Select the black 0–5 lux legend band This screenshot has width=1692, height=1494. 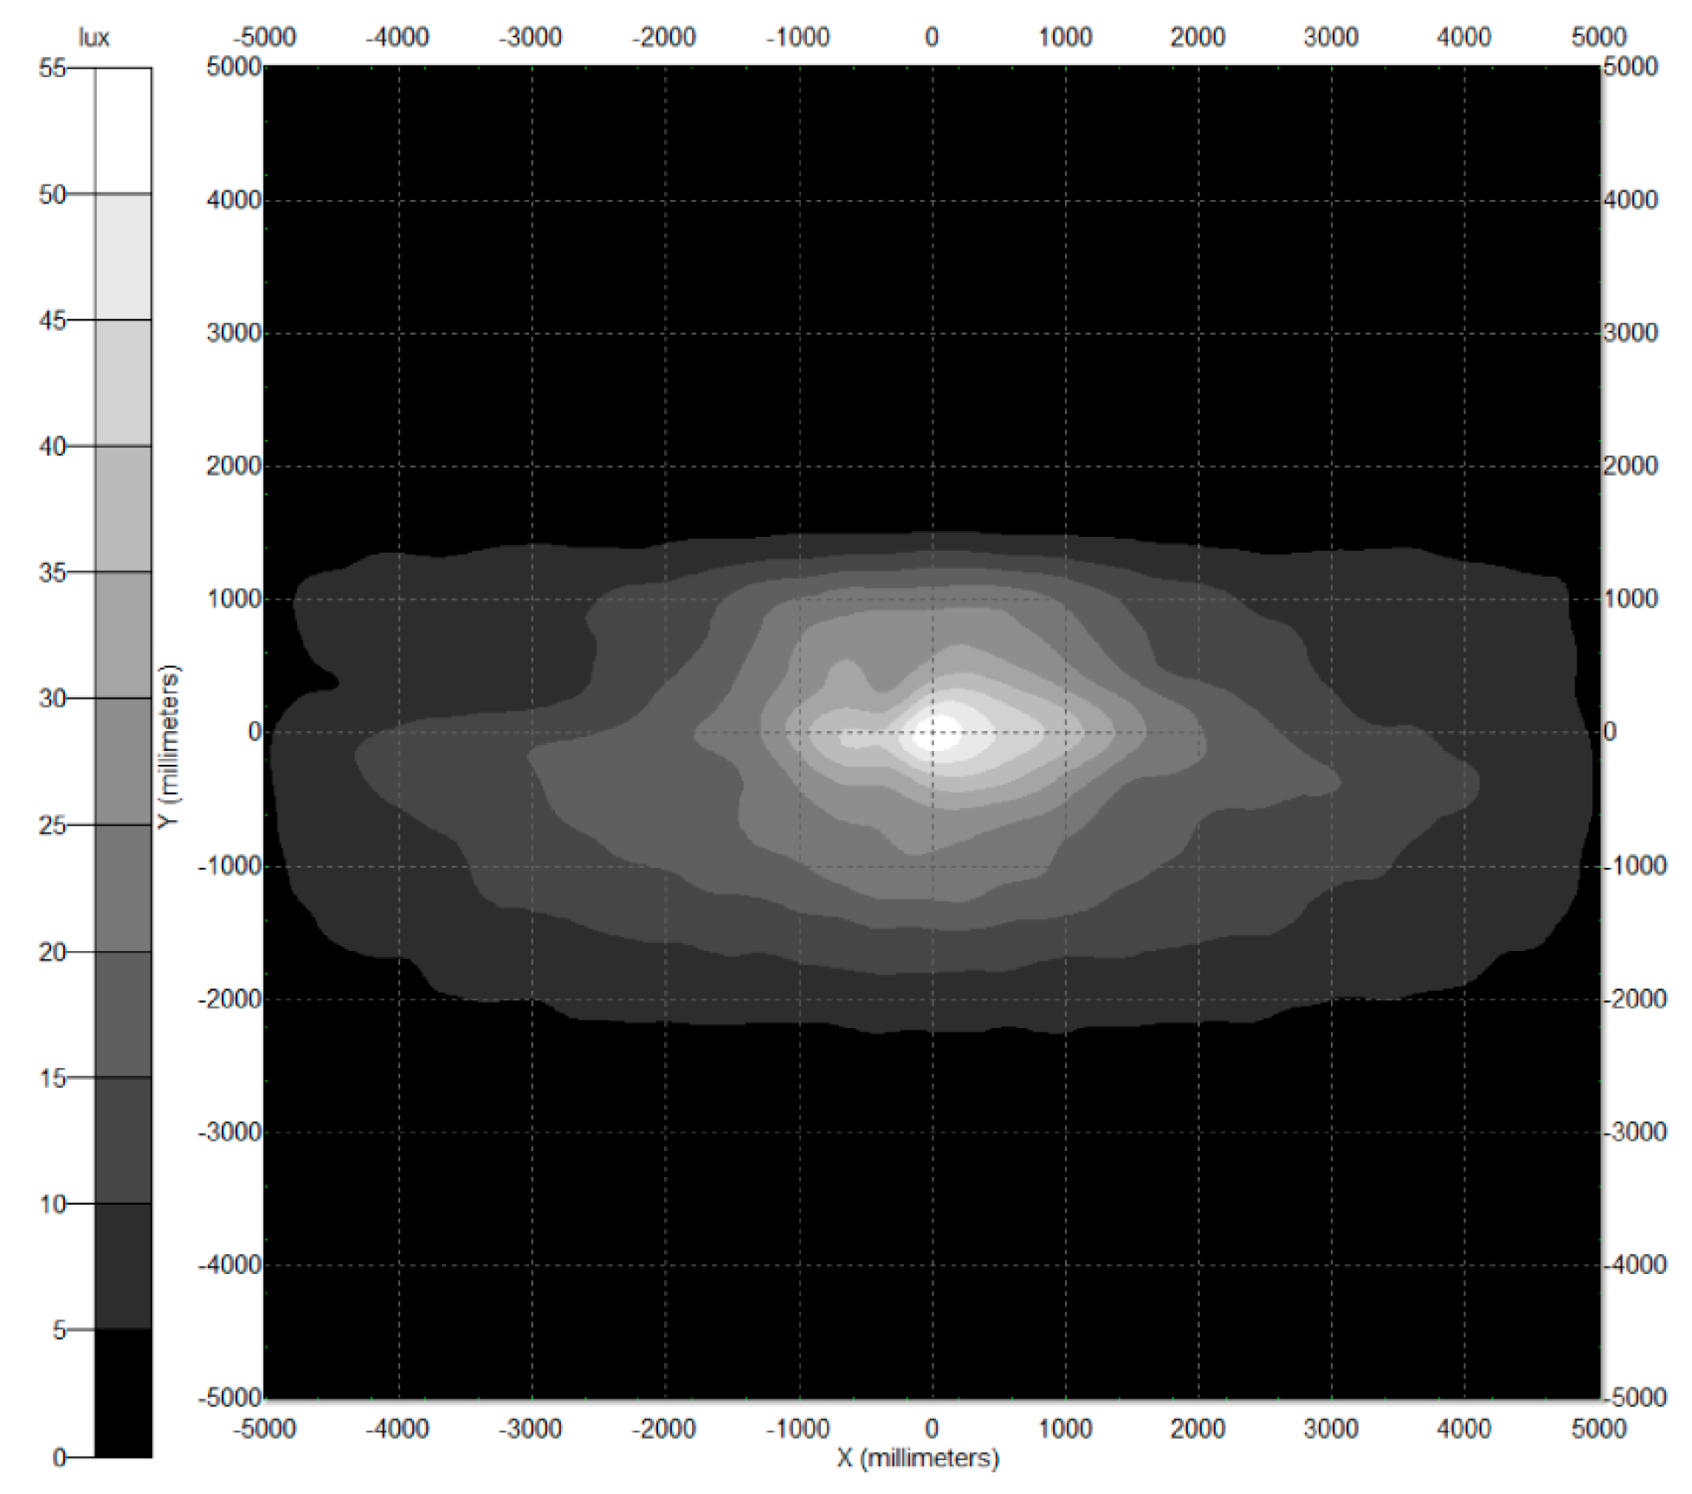(123, 1393)
